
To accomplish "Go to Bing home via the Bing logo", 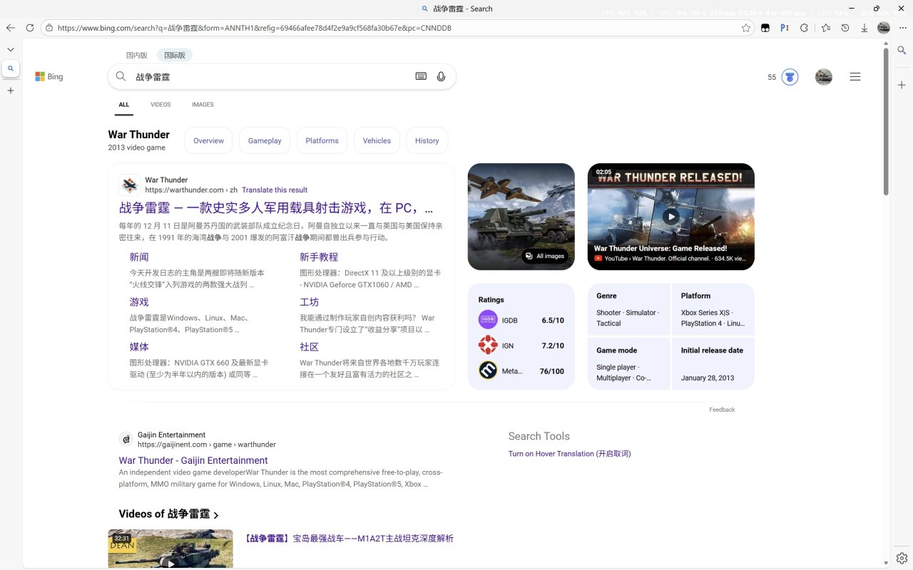I will (49, 77).
